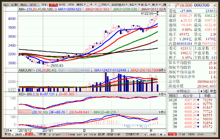Image resolution: width=220 pixels, height=139 pixels.
Task: Click the month 4 date axis label
Action: [151, 131]
